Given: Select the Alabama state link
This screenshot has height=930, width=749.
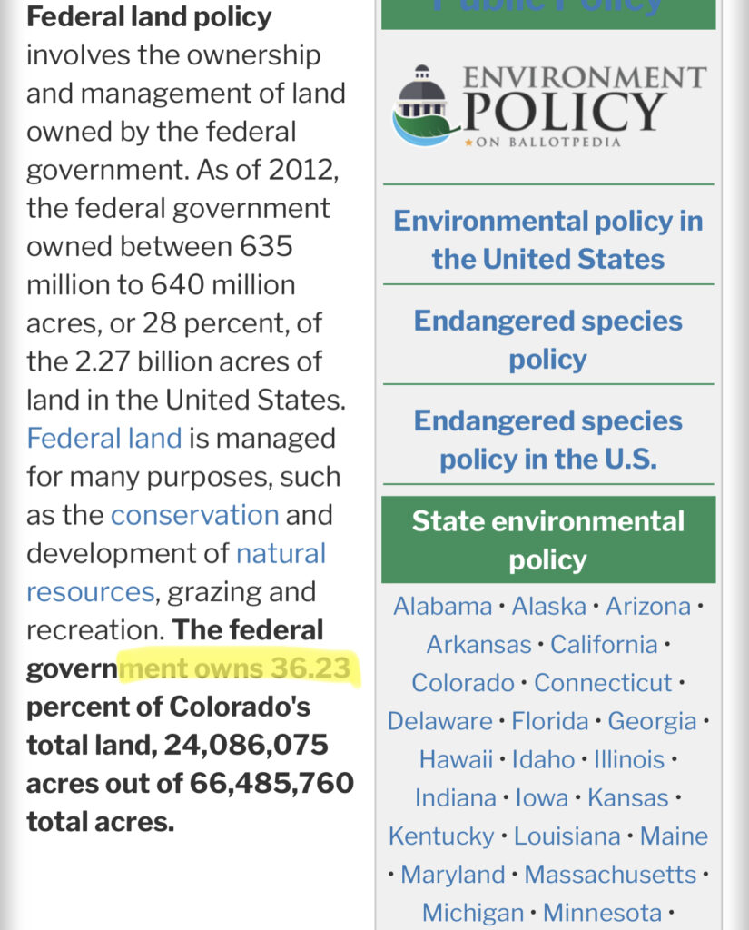Looking at the screenshot, I should (442, 606).
